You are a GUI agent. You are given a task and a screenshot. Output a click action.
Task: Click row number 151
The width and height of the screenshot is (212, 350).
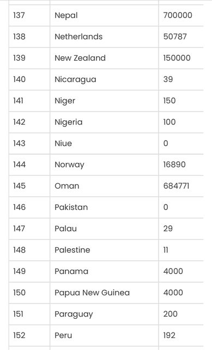[x=18, y=314]
